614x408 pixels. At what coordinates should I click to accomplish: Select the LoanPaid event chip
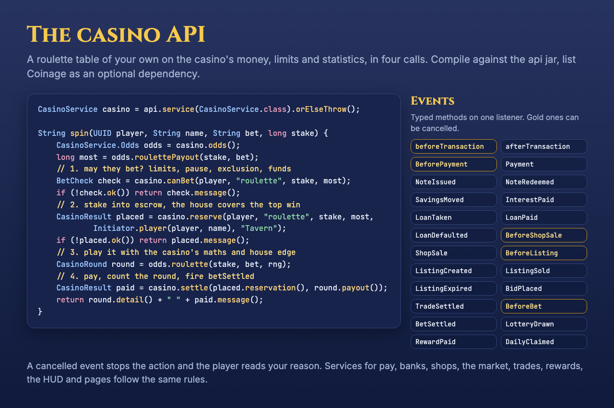coord(544,217)
